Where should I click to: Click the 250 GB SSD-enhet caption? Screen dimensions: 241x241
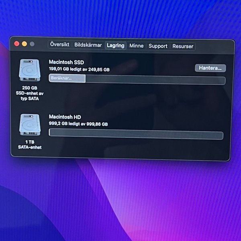[30, 93]
